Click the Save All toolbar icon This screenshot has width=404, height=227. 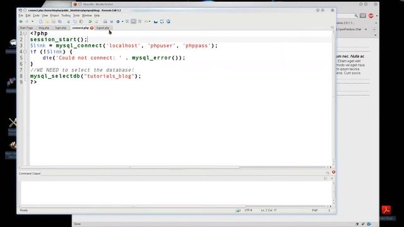tap(60, 21)
